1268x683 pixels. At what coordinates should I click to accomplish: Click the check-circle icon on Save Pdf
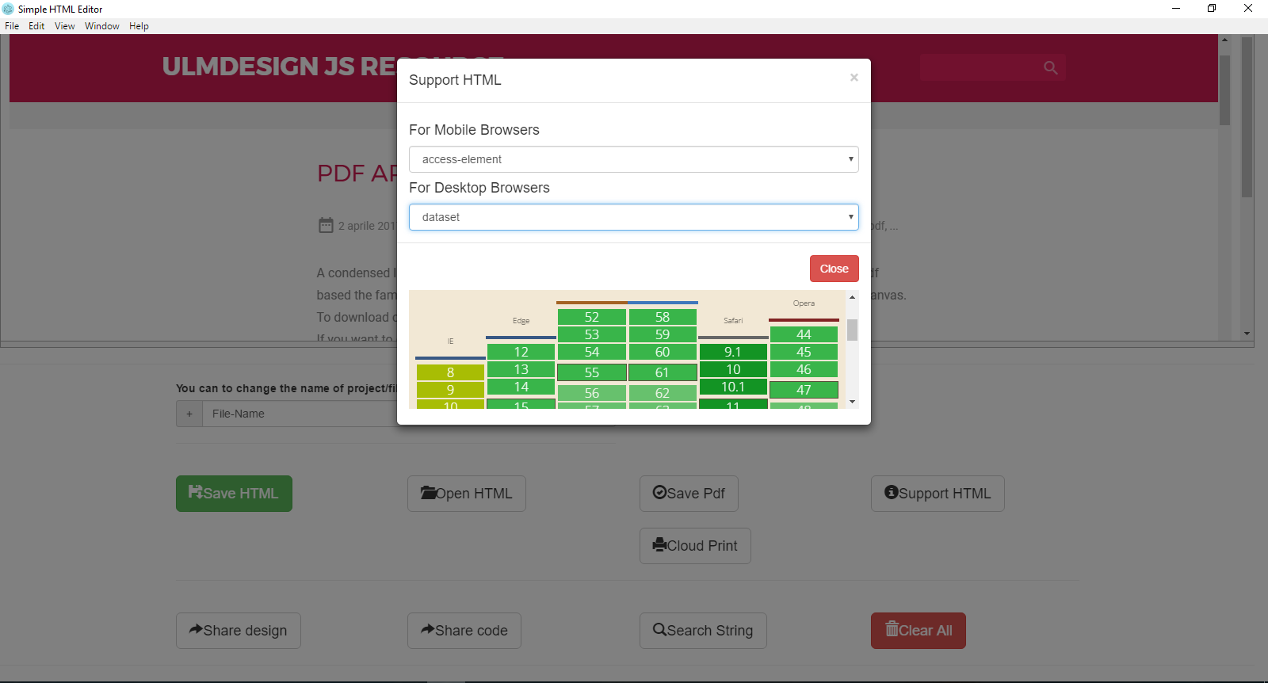pyautogui.click(x=659, y=492)
